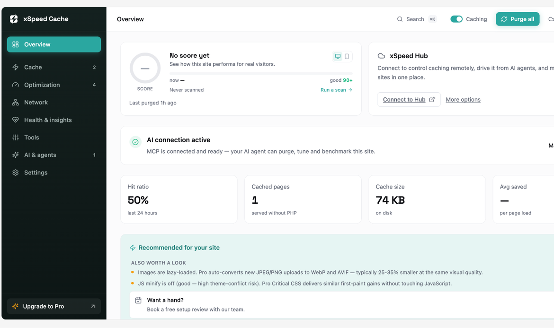
Task: Click the Network nodes icon
Action: (x=16, y=102)
